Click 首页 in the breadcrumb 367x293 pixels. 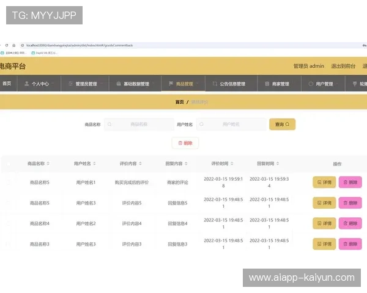179,102
